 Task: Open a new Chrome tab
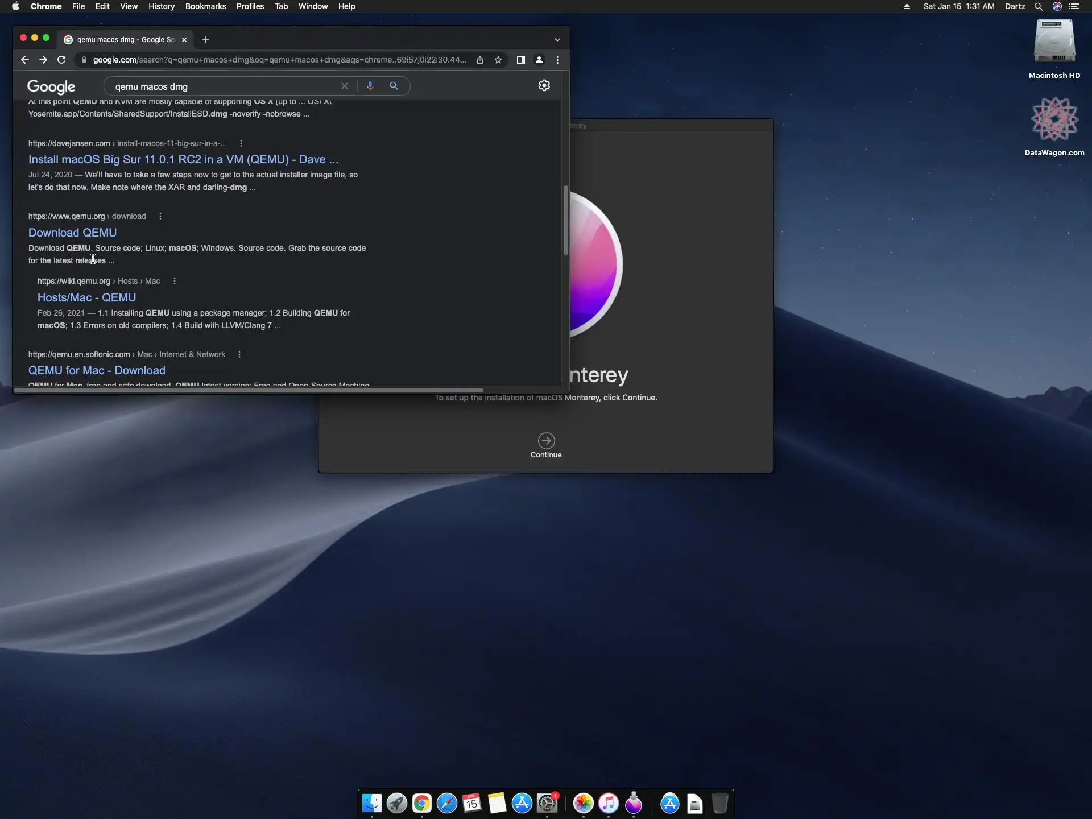click(206, 40)
